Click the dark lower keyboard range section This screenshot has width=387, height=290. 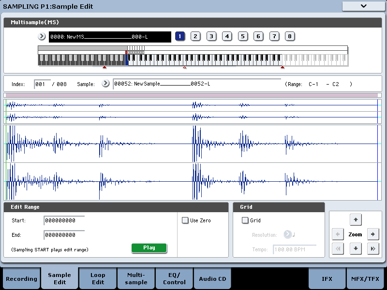(82, 60)
